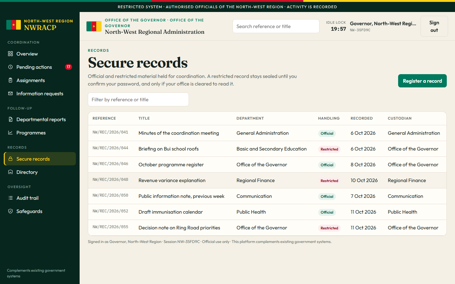Open record reference NW/REC/2026/044
Viewport: 455px width, 284px height.
coord(110,148)
